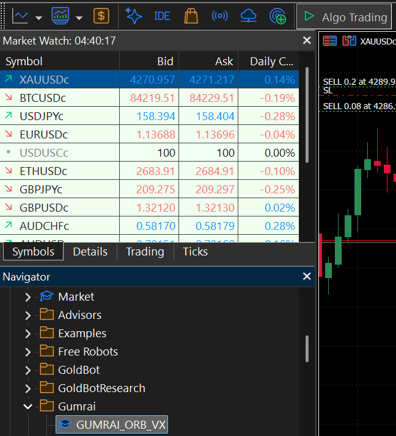Image resolution: width=396 pixels, height=436 pixels.
Task: Switch to the Trading tab
Action: tap(145, 252)
